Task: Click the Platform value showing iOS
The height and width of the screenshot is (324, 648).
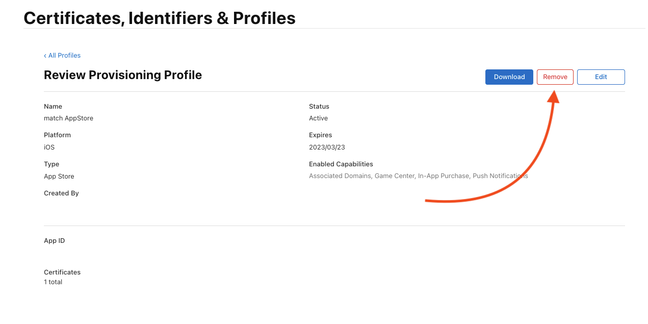Action: pos(48,147)
